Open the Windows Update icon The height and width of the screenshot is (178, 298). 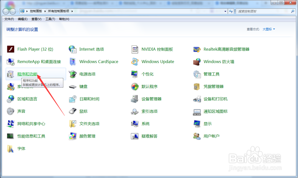pyautogui.click(x=135, y=62)
